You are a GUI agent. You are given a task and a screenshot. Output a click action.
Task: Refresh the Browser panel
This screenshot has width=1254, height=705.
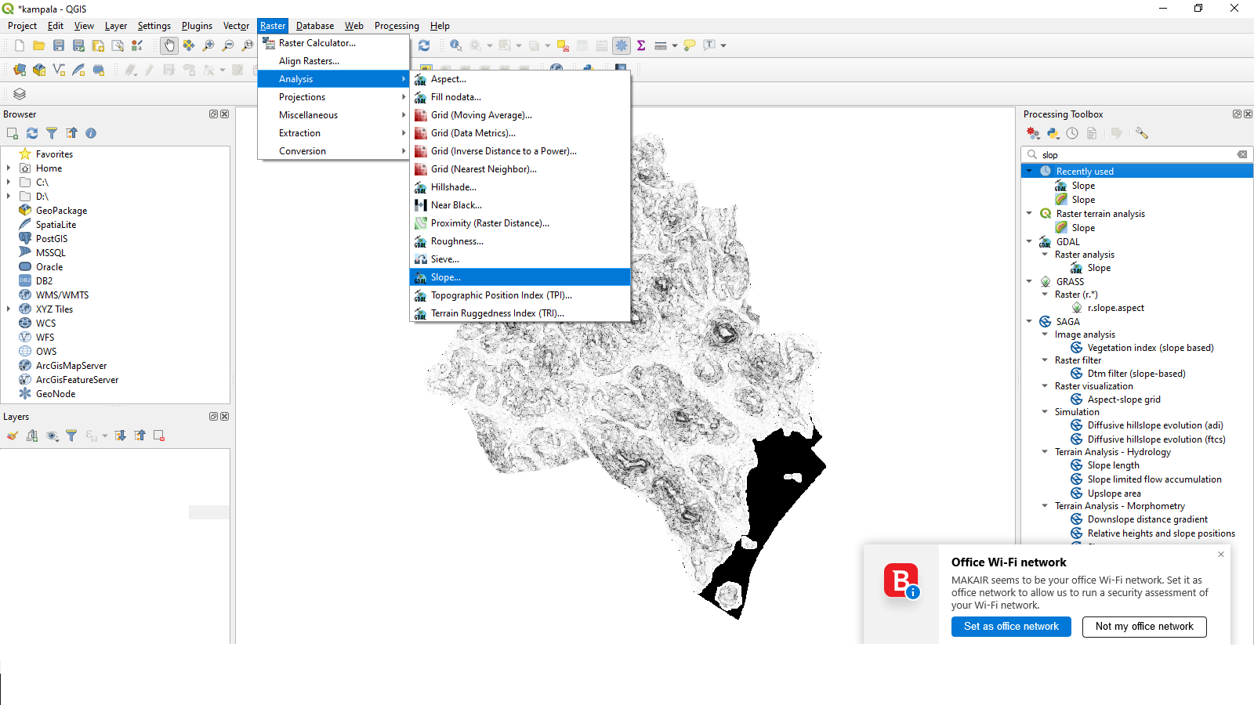[x=31, y=133]
